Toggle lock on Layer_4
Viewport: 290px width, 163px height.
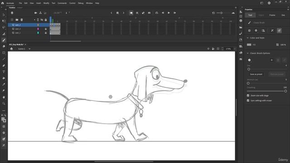click(46, 29)
